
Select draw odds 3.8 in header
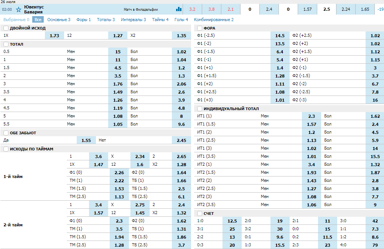pos(211,9)
